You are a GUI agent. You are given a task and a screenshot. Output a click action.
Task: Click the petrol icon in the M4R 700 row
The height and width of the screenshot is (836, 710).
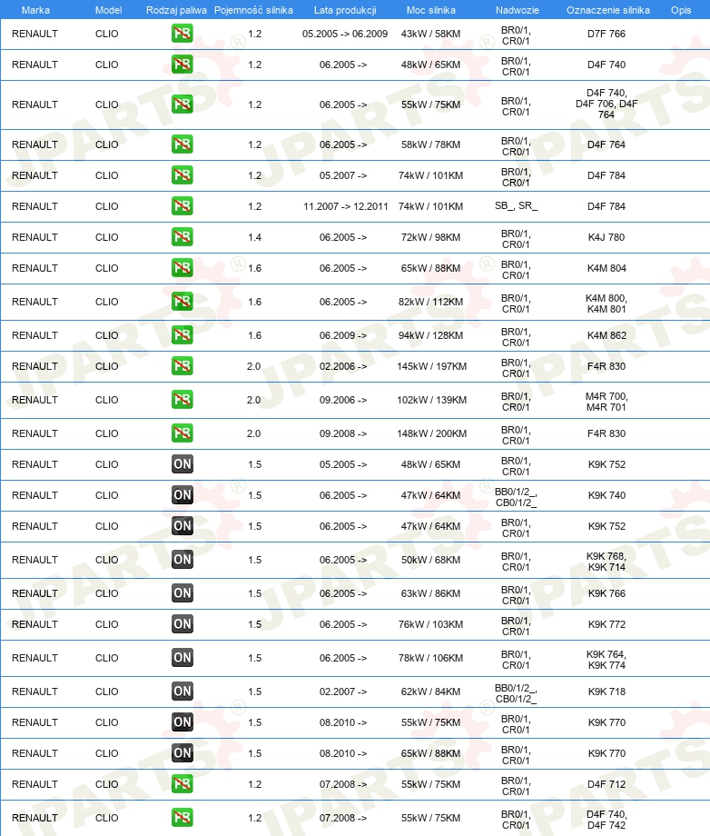pos(182,400)
